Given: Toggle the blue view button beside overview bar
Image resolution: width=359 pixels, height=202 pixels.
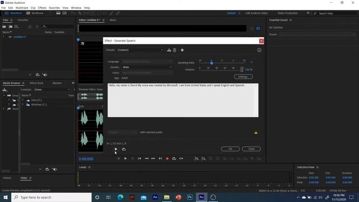Looking at the screenshot, I should 258,29.
